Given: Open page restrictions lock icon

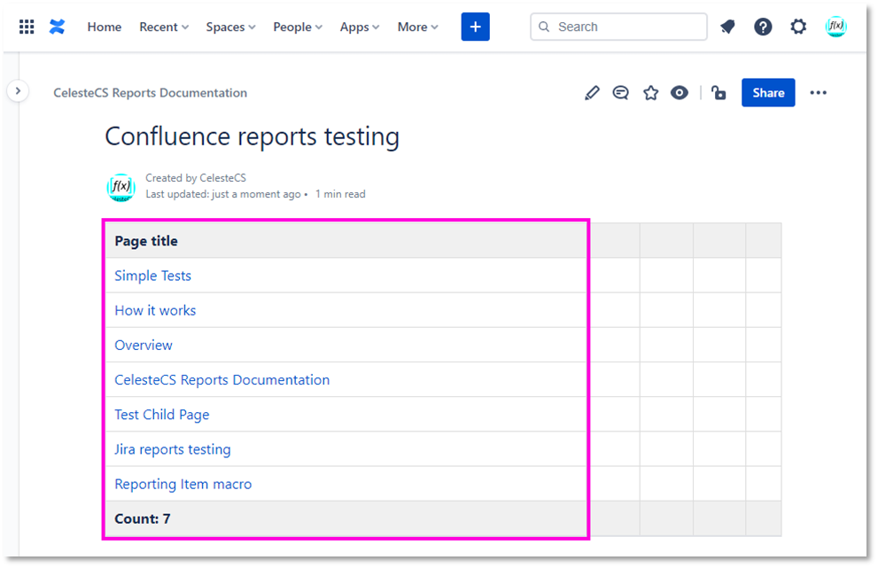Looking at the screenshot, I should pyautogui.click(x=719, y=93).
